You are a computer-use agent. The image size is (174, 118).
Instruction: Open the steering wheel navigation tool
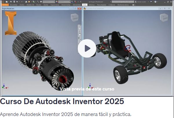tap(80, 28)
